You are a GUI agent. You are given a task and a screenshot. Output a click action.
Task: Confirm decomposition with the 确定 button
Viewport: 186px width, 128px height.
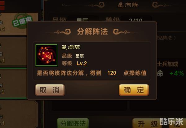(134, 90)
